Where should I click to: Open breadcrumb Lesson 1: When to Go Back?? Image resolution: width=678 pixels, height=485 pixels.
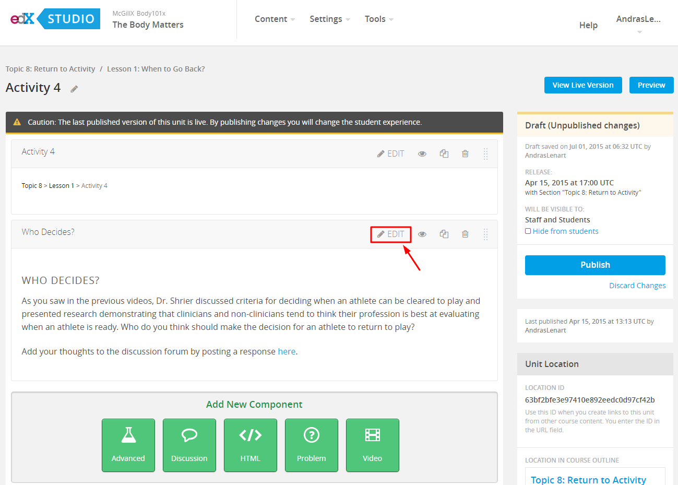(x=156, y=69)
